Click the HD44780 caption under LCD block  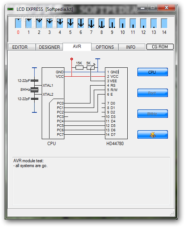(x=115, y=144)
